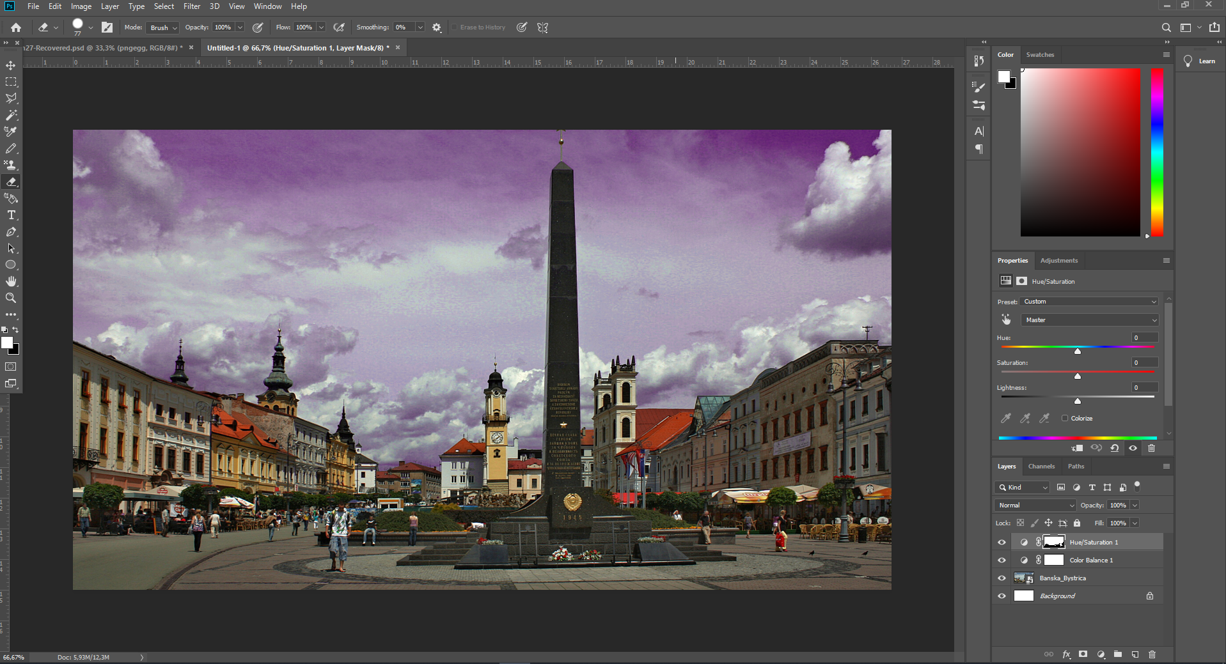Enable the Colorize checkbox
The height and width of the screenshot is (664, 1226).
[x=1065, y=418]
